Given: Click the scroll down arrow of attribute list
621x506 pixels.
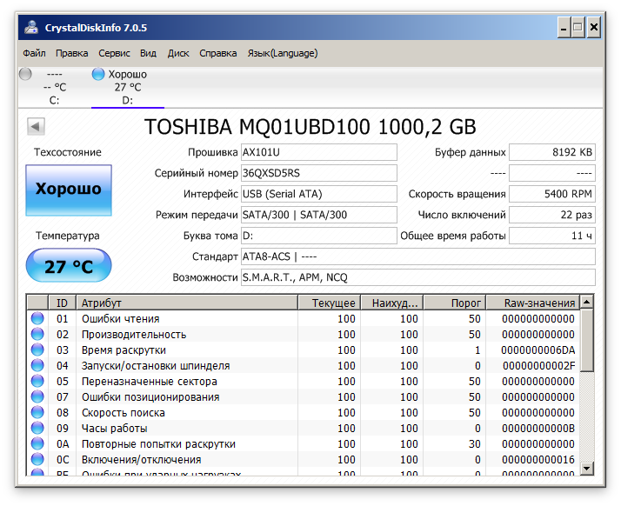Looking at the screenshot, I should [x=587, y=468].
